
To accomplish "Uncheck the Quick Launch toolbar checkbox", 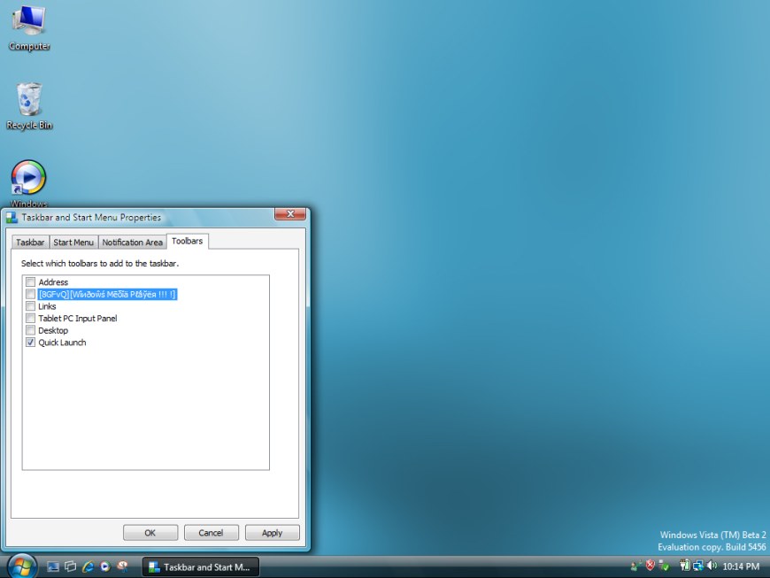I will 30,343.
